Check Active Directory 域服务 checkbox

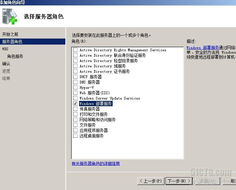75,66
